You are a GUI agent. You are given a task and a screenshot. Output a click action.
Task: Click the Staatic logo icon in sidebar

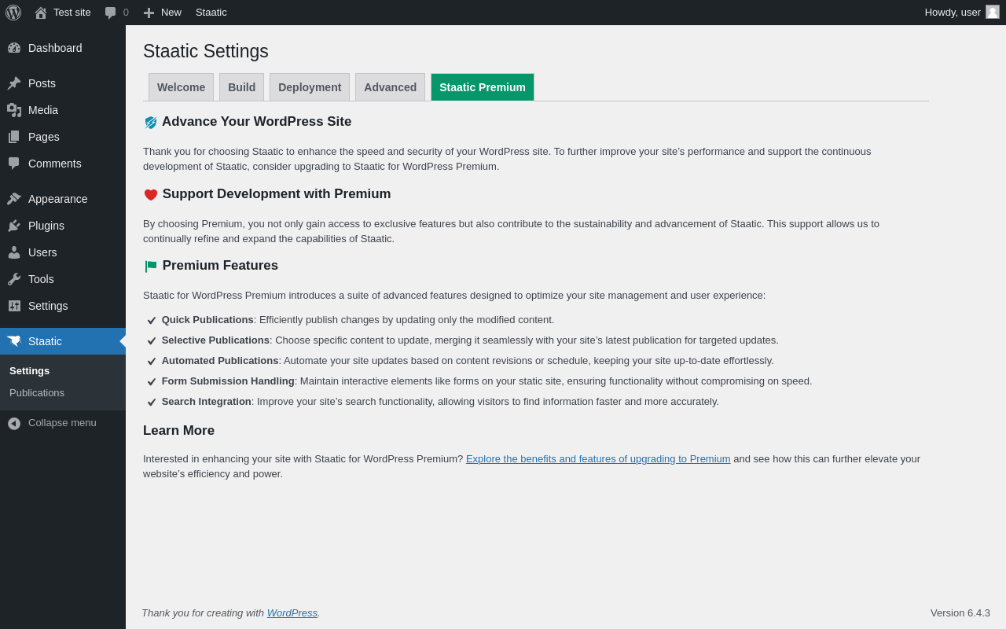14,341
